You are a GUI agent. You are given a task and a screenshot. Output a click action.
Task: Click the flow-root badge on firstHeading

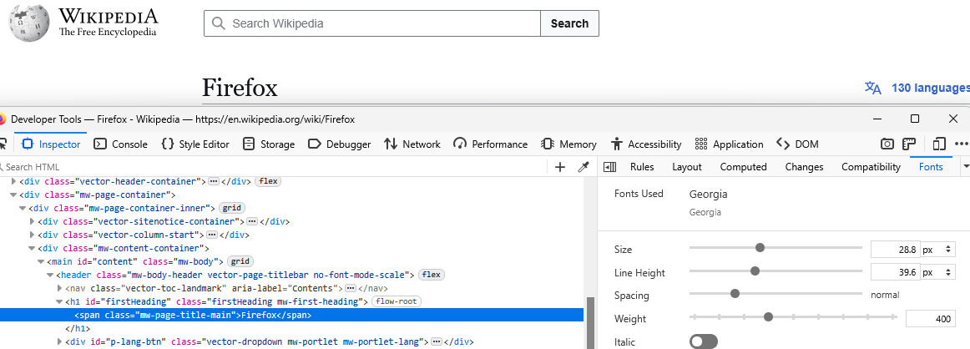pyautogui.click(x=397, y=302)
